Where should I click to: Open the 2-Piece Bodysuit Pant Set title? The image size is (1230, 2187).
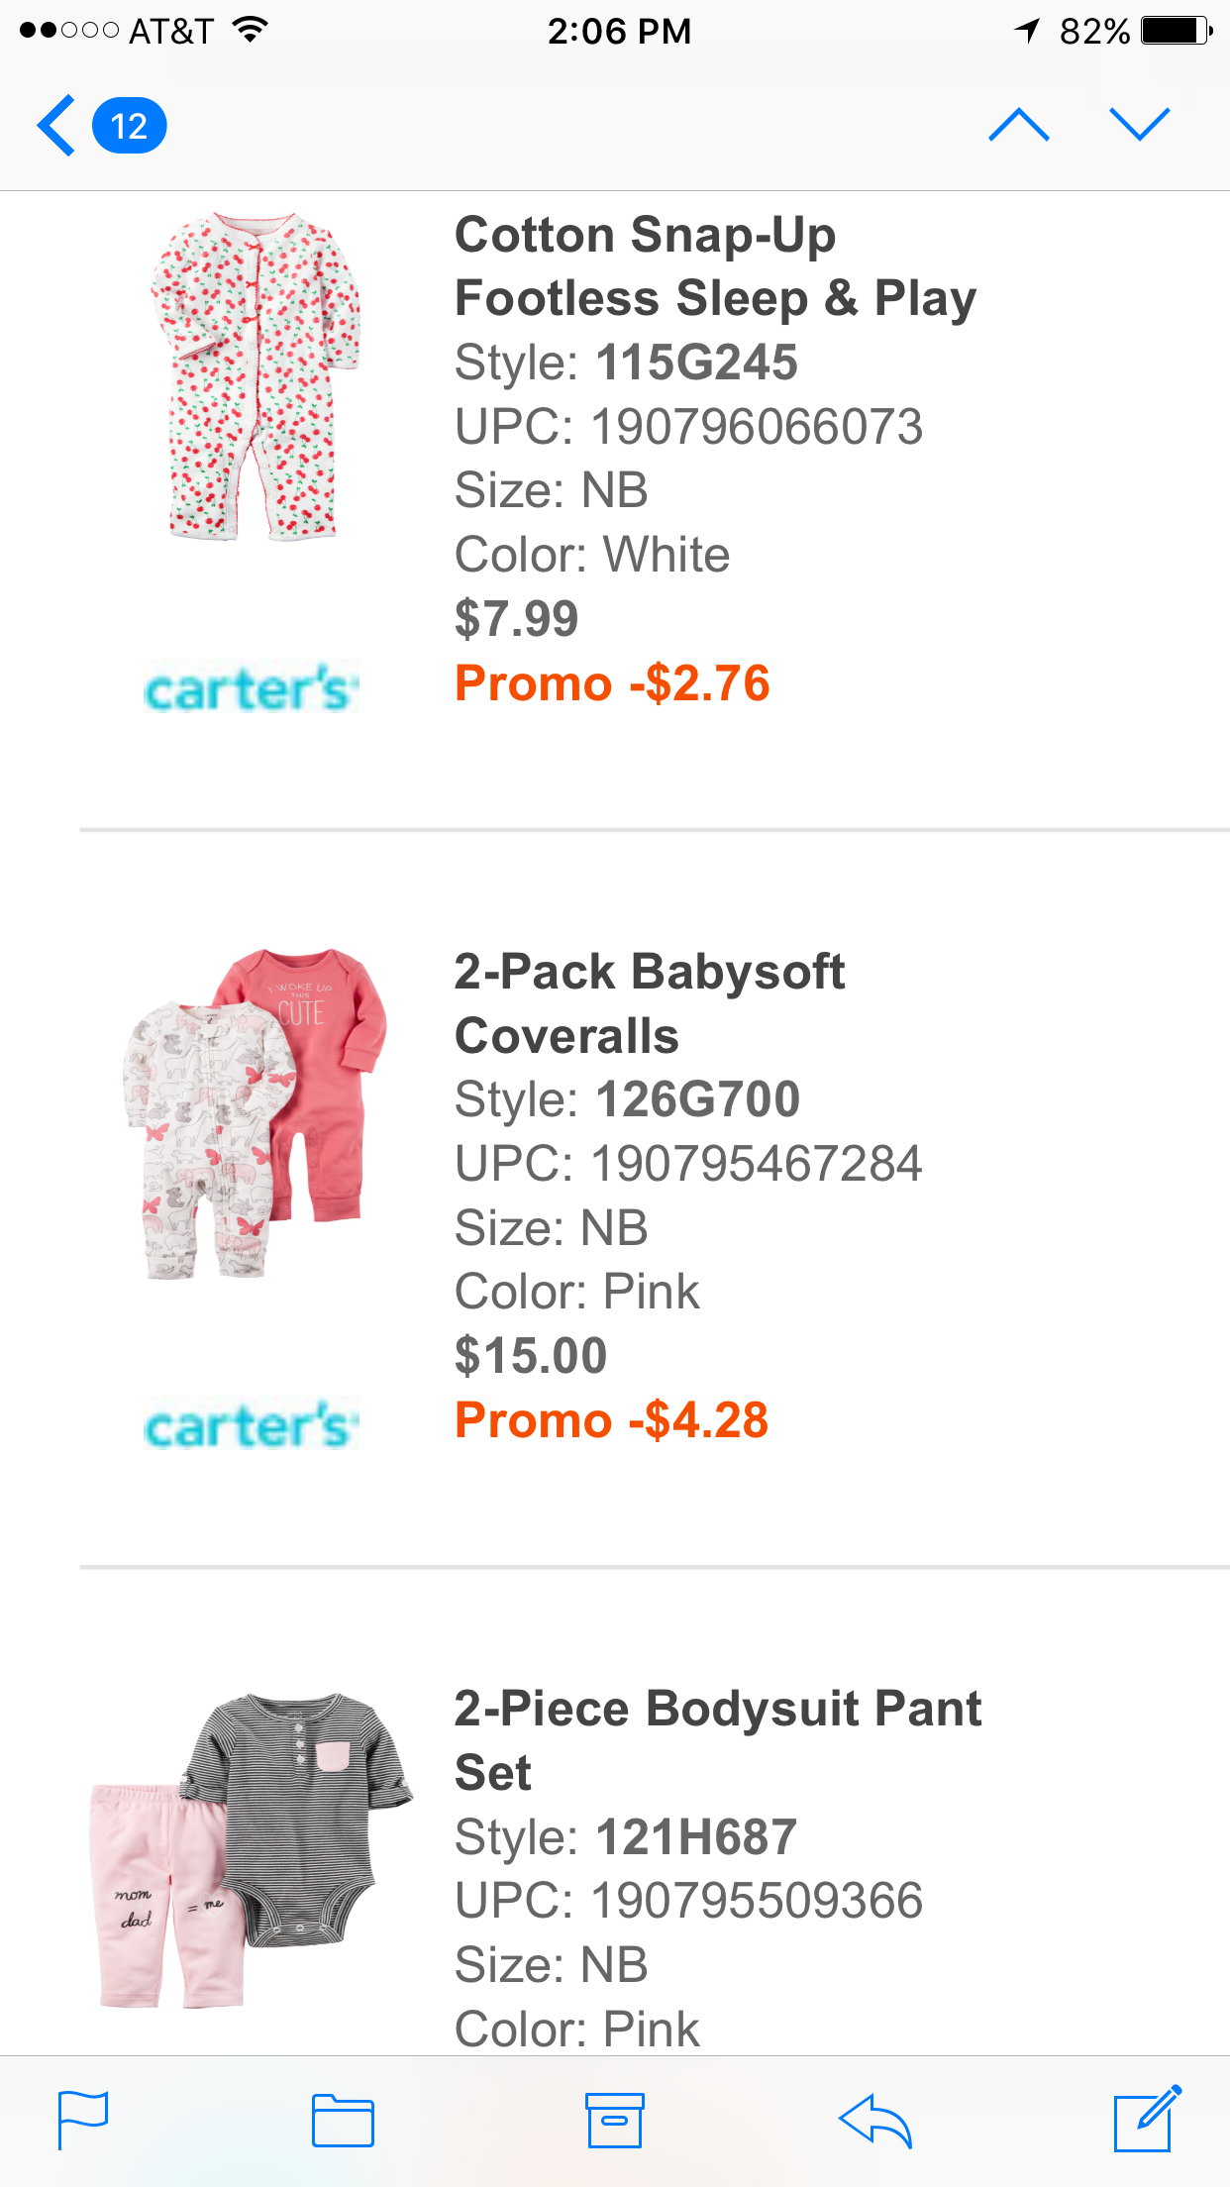[x=717, y=1740]
